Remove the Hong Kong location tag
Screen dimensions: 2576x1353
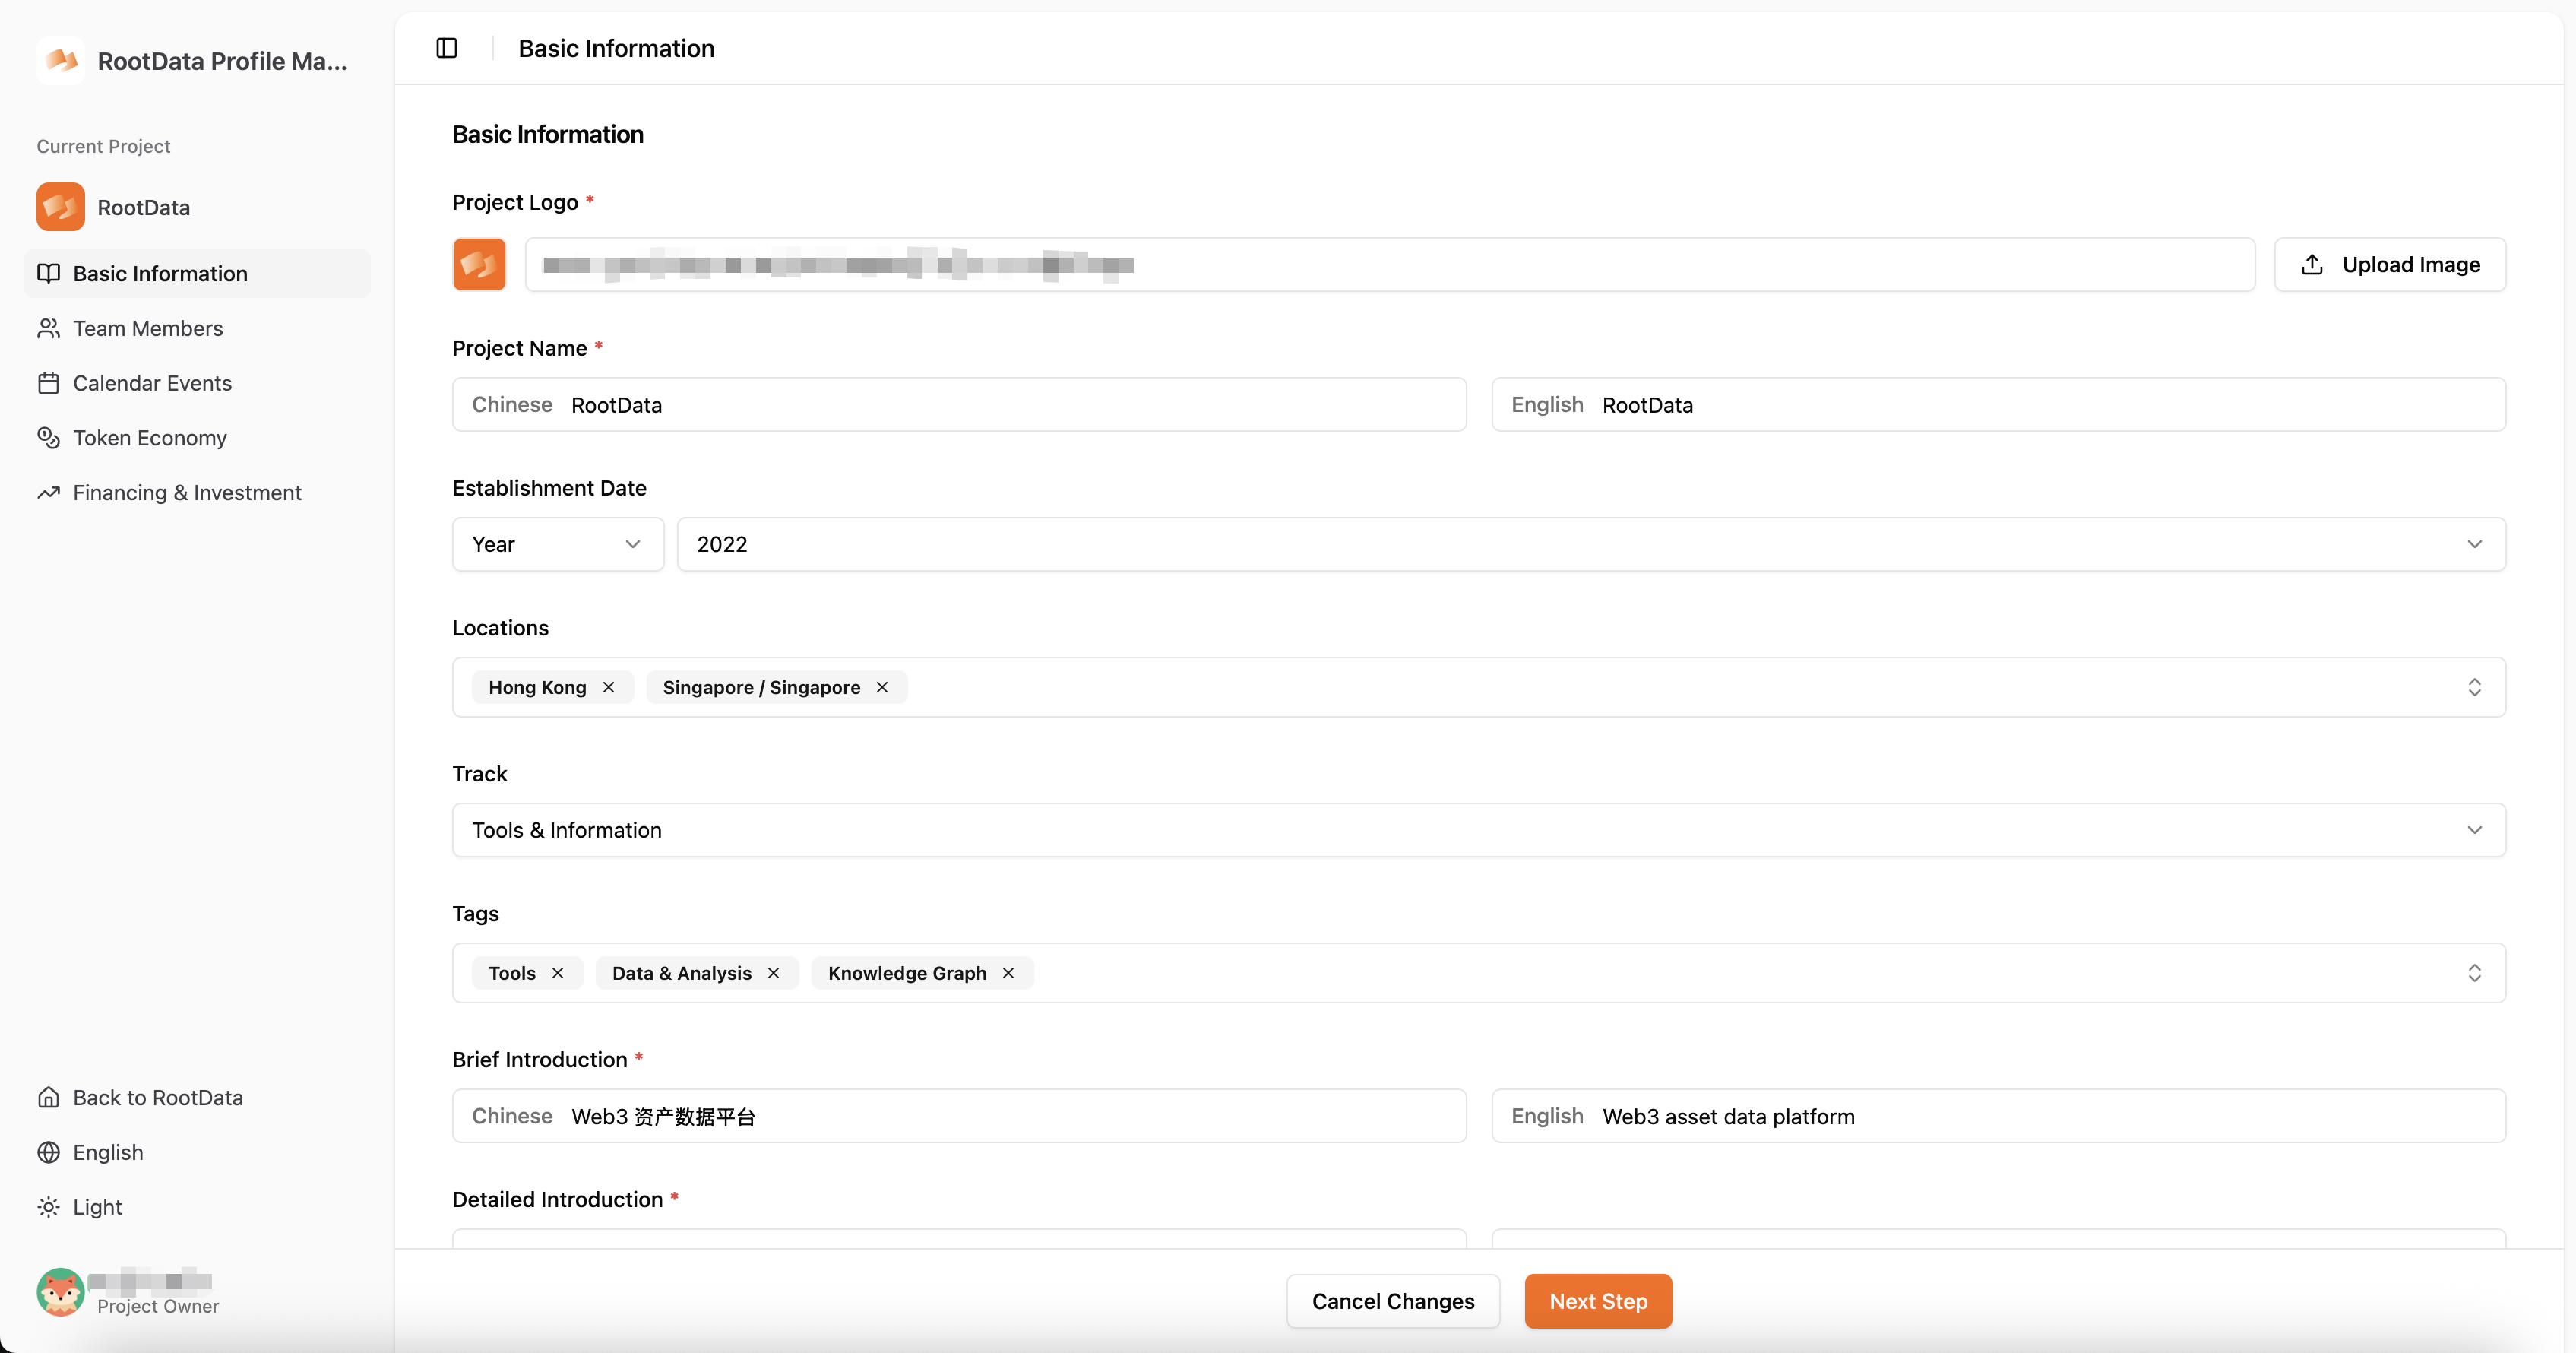coord(608,687)
